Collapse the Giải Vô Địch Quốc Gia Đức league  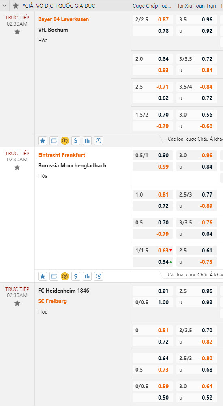click(x=4, y=6)
